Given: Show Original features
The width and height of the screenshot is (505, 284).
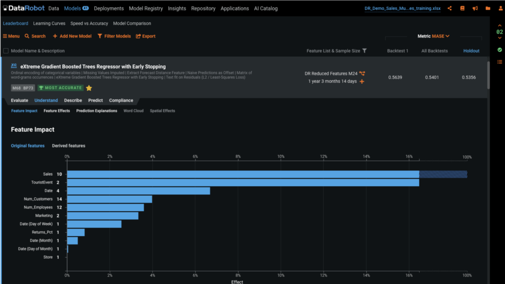Looking at the screenshot, I should (28, 146).
